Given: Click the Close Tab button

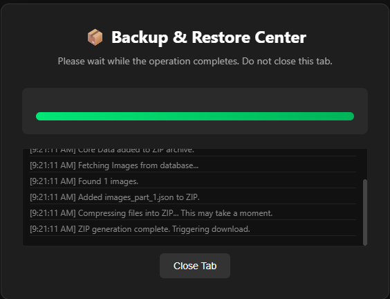Looking at the screenshot, I should point(195,266).
